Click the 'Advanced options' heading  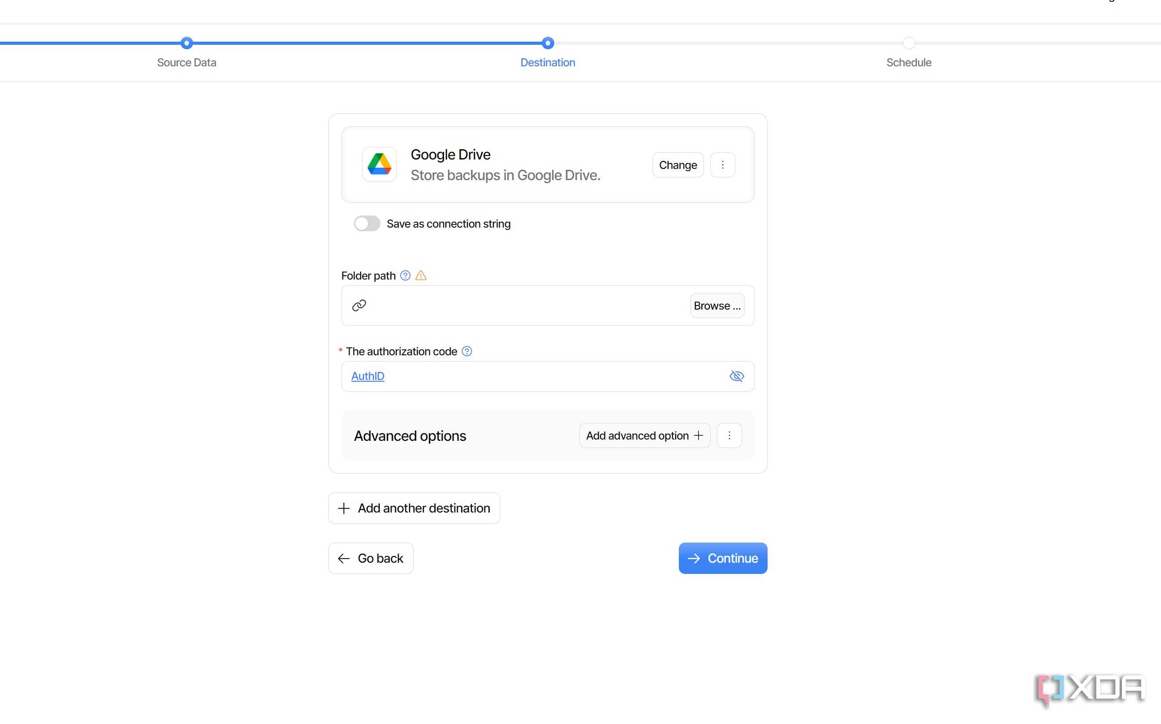tap(410, 436)
